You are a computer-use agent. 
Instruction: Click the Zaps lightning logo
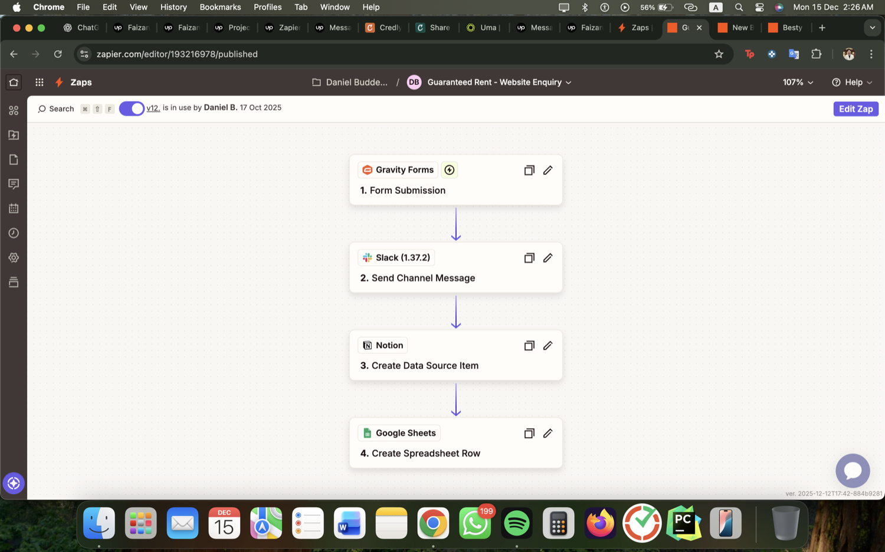click(59, 82)
